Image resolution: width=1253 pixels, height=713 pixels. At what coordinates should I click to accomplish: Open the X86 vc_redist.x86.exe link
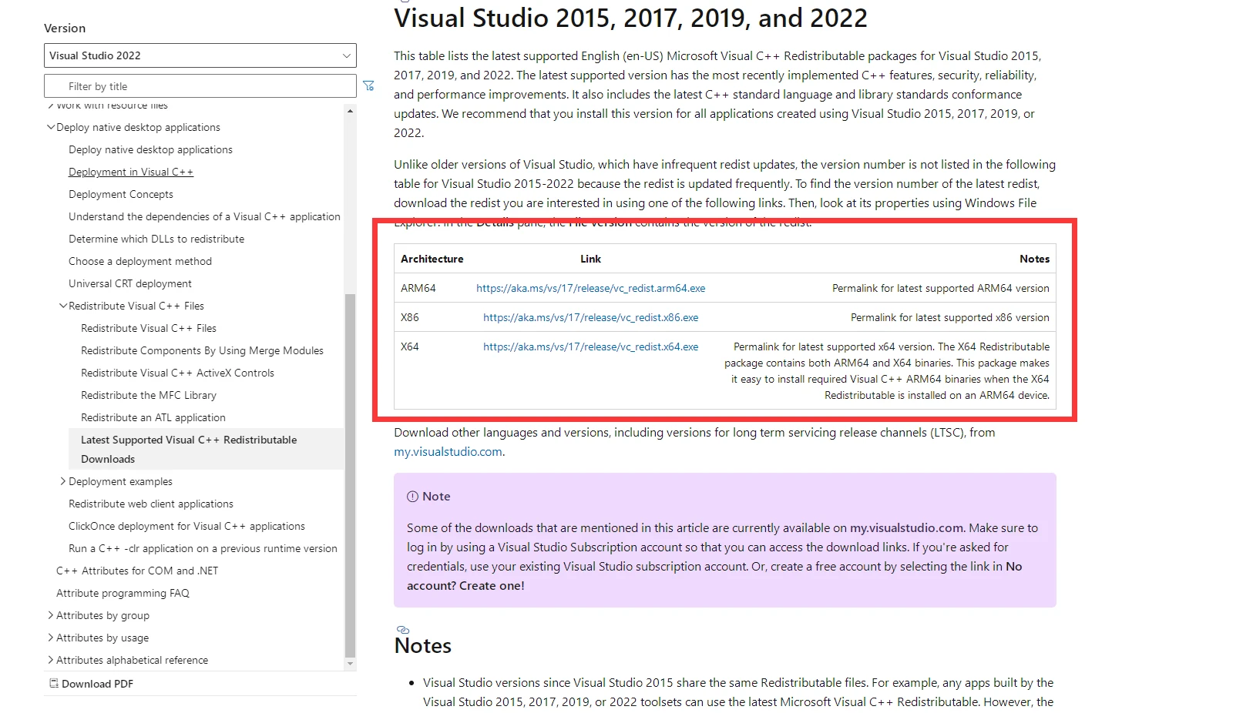point(590,317)
